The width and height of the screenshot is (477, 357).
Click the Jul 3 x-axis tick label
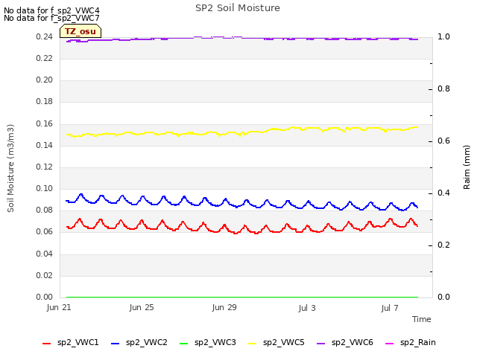(x=307, y=308)
